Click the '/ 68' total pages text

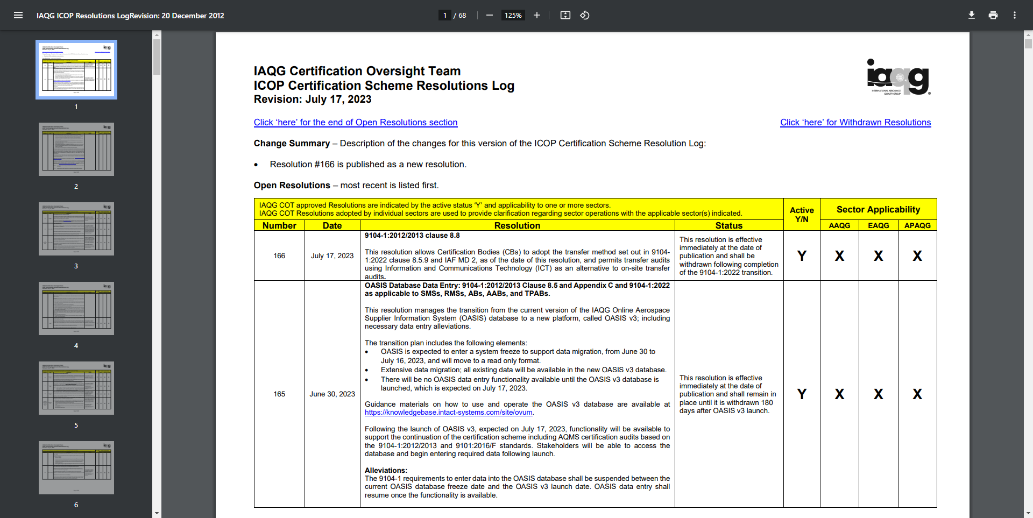click(460, 16)
